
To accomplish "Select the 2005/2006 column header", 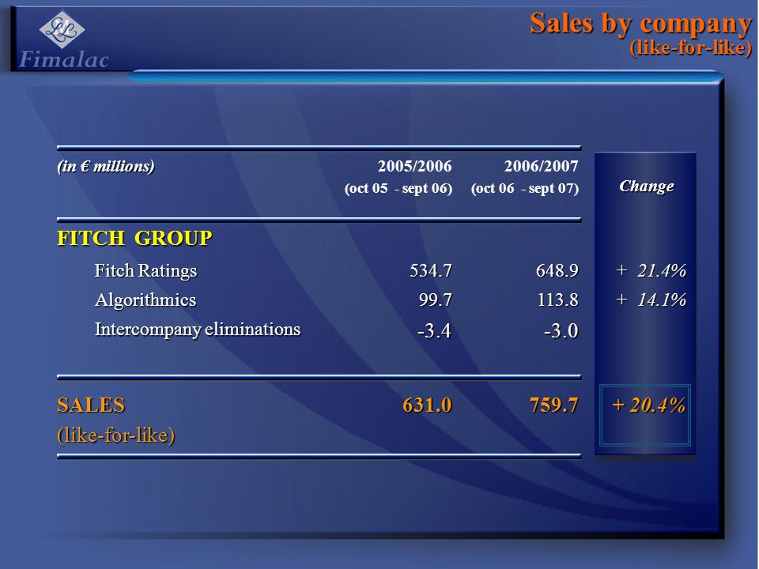I will click(x=415, y=167).
